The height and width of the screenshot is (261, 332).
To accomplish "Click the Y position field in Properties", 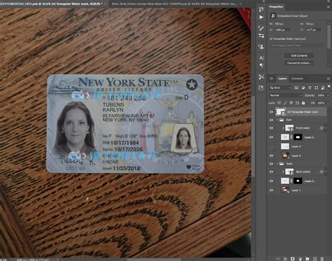I will tap(314, 30).
